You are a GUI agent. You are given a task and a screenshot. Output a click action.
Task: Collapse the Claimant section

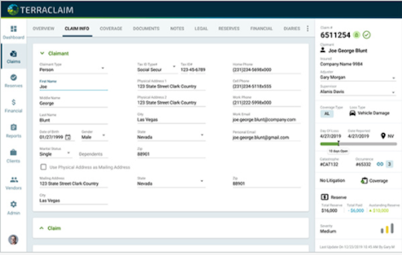(54, 54)
